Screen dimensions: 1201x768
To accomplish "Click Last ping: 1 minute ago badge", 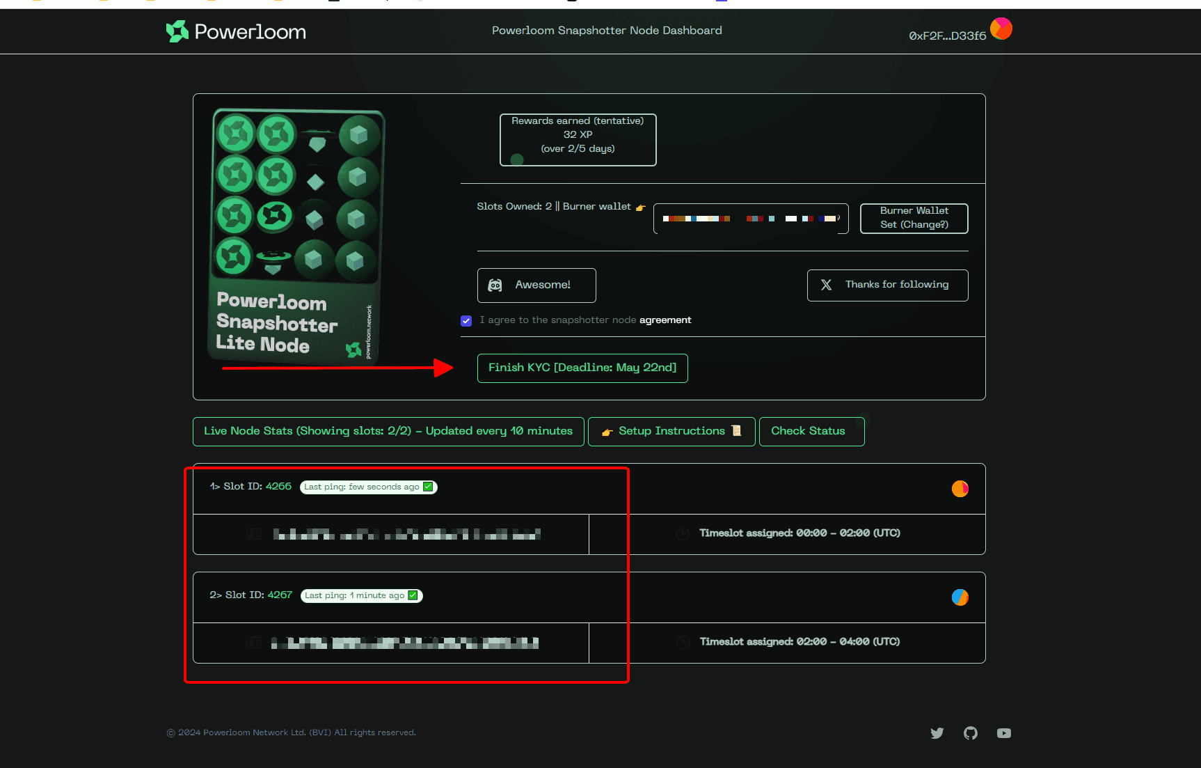I will pos(361,595).
